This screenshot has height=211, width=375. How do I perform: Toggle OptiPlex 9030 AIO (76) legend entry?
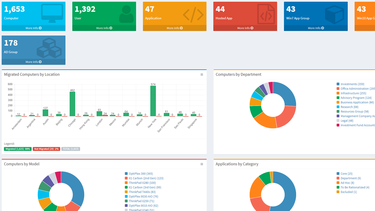[x=142, y=196]
